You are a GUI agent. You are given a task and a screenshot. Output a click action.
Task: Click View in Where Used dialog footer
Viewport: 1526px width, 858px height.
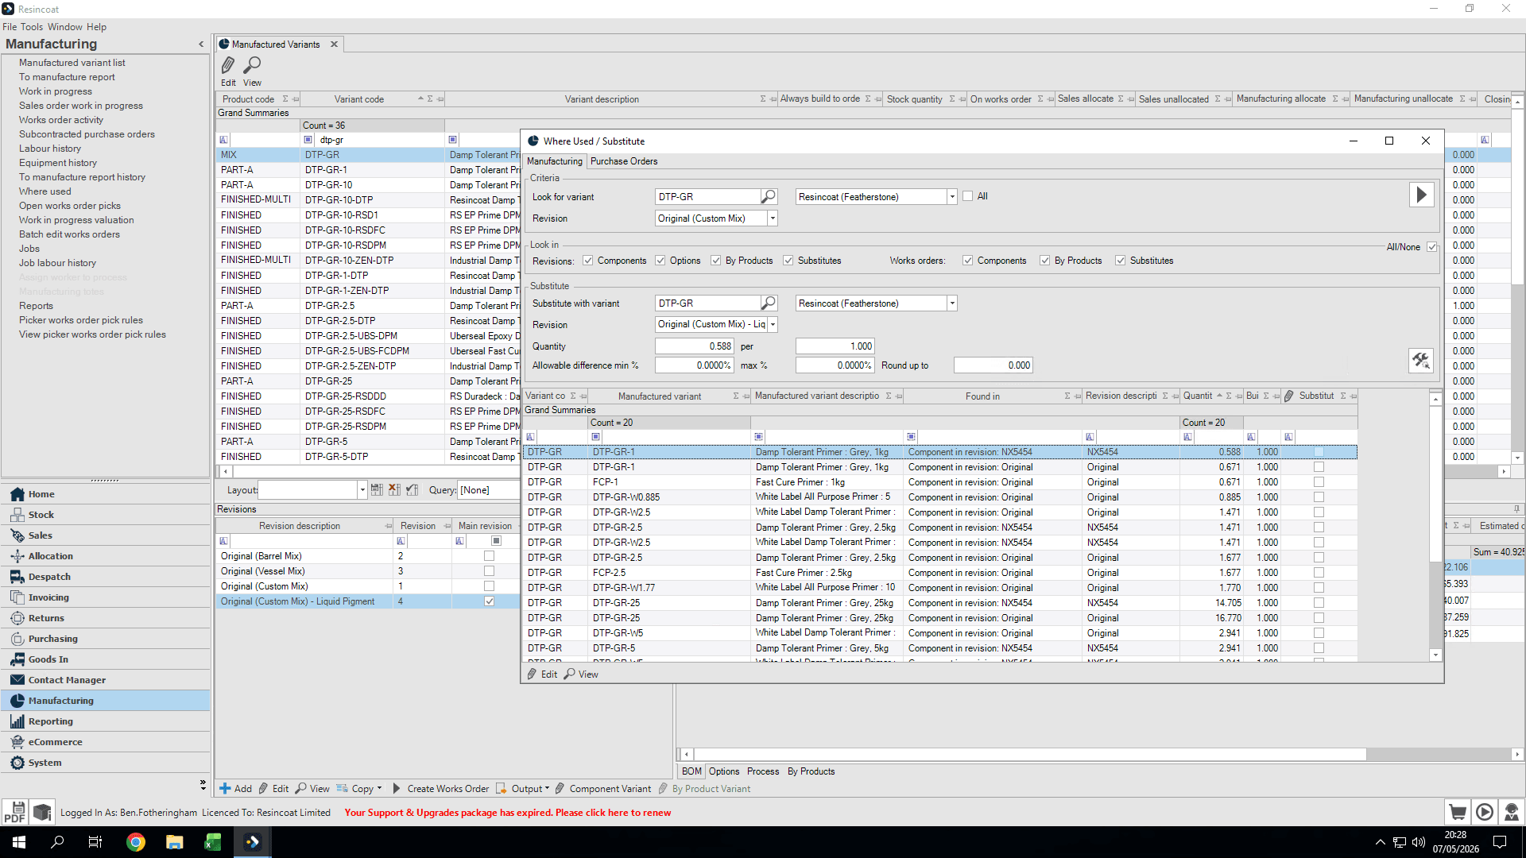tap(582, 674)
